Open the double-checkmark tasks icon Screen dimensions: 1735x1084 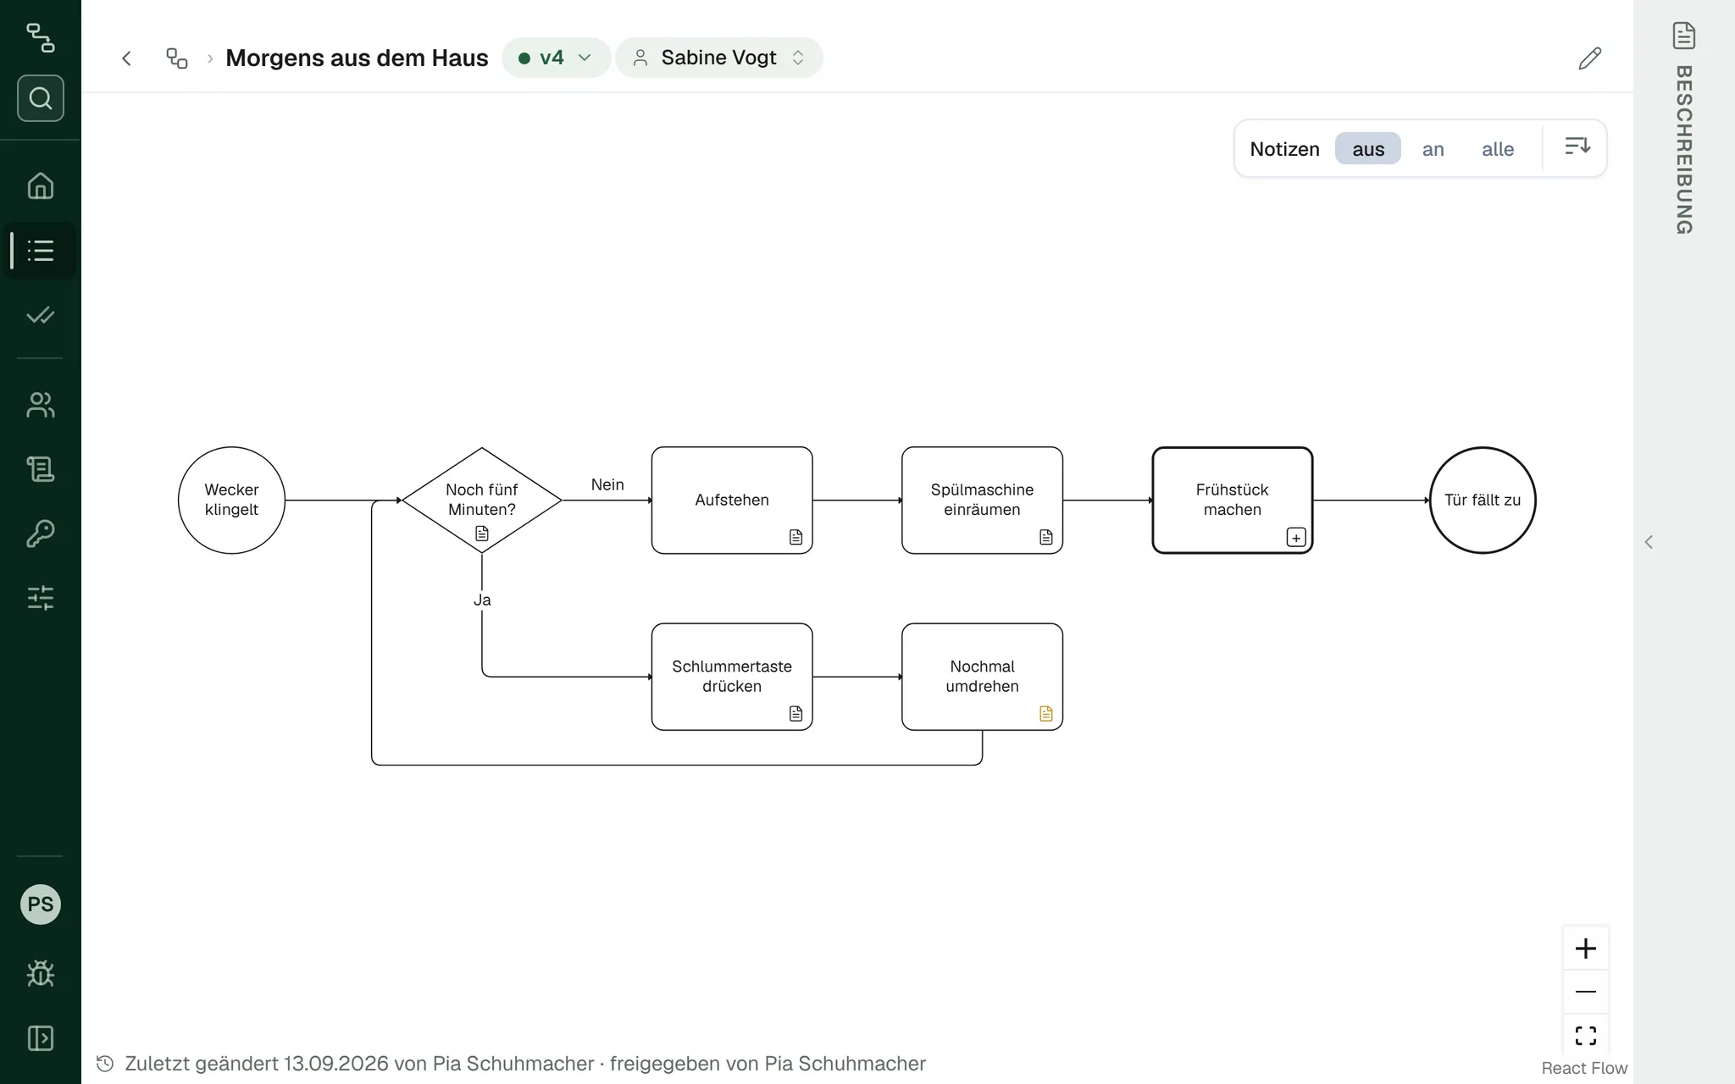pyautogui.click(x=41, y=315)
